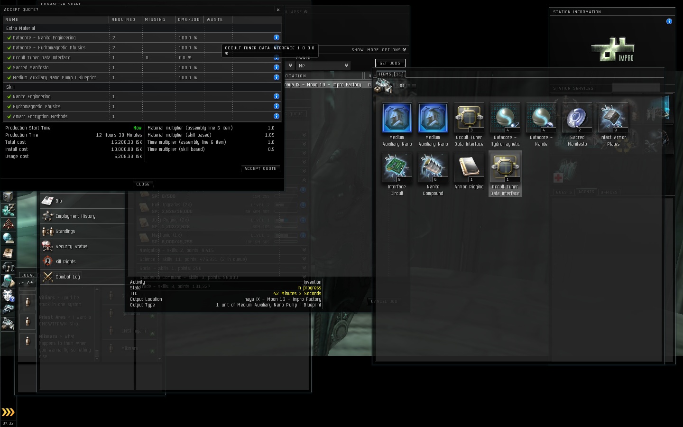This screenshot has height=427, width=683.
Task: Show info for Amarr Encryption Methods skill
Action: point(277,116)
